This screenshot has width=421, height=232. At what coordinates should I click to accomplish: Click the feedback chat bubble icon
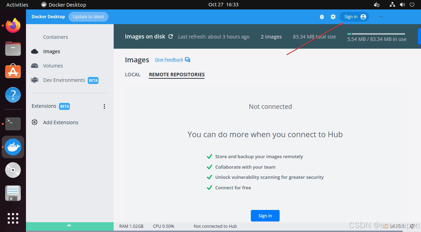click(188, 60)
